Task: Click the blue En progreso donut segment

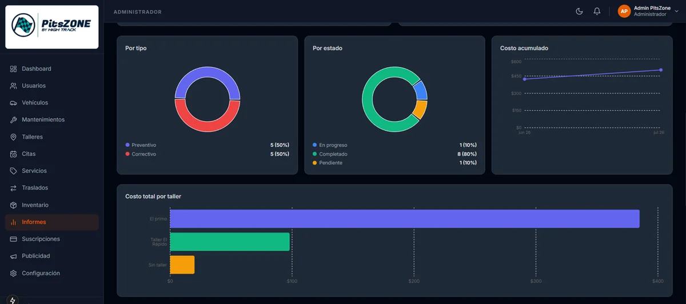Action: tap(422, 90)
